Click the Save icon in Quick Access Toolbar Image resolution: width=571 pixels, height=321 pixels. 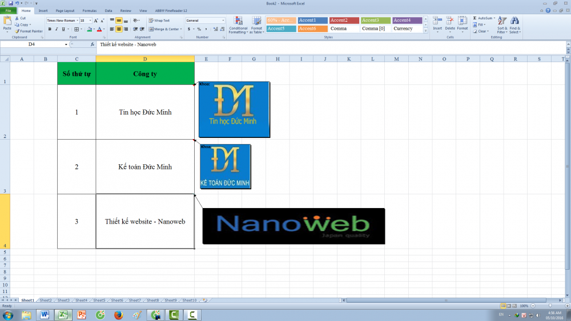(10, 3)
